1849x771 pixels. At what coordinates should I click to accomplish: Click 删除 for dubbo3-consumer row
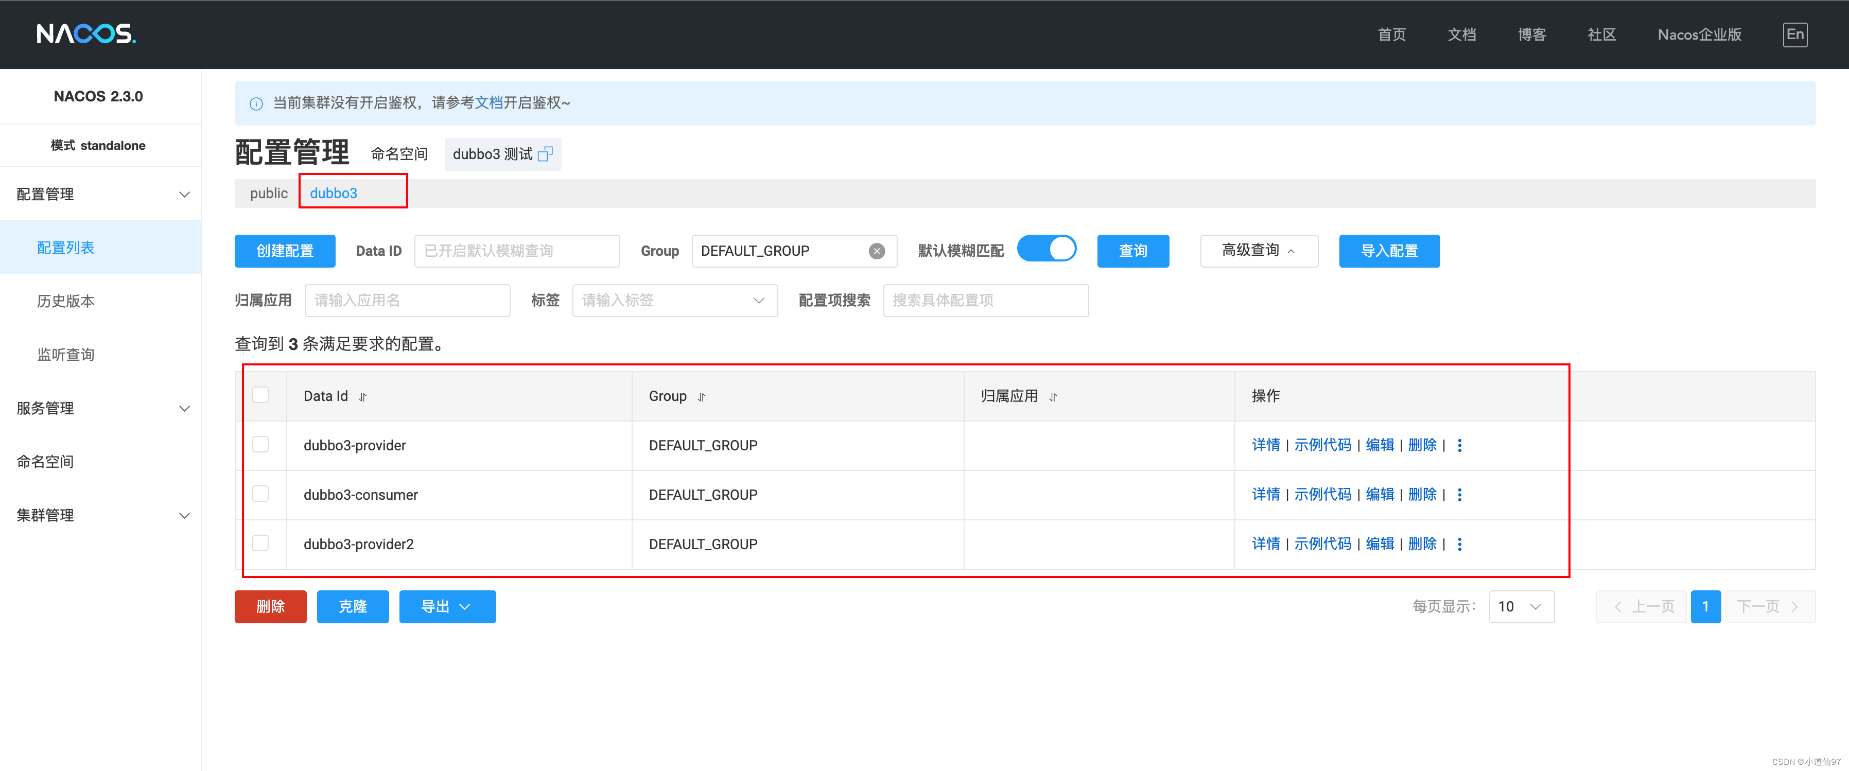(x=1422, y=495)
